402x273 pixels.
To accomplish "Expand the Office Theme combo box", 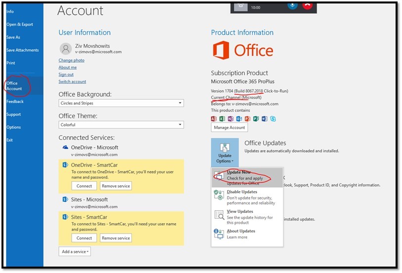I will [x=121, y=125].
